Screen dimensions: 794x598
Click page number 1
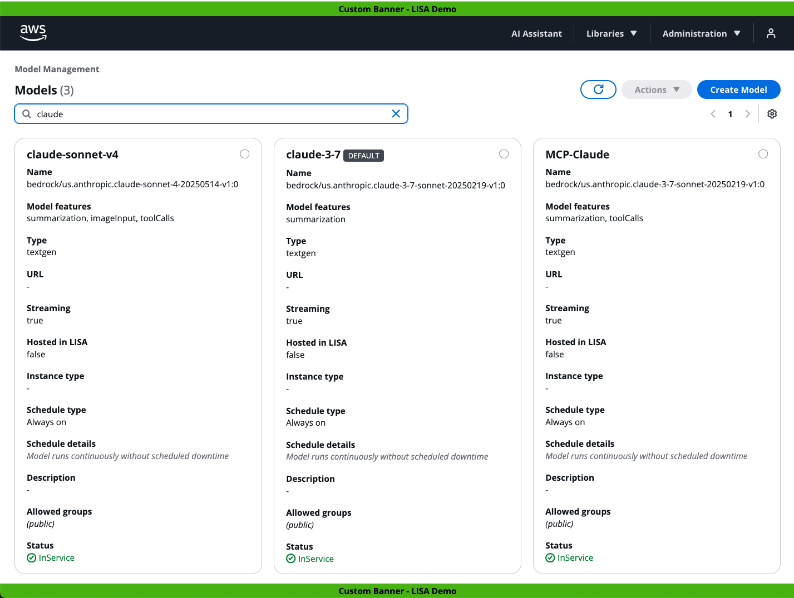730,114
